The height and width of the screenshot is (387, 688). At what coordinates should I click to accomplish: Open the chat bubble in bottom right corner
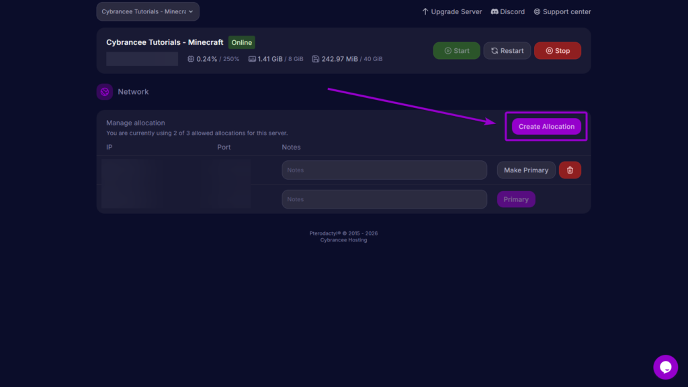tap(665, 367)
